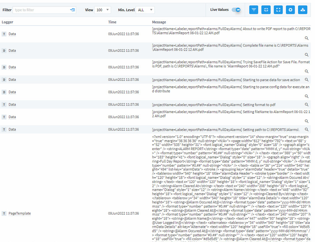Open details magnifier for 'Setting fileName to AlarmReport' row
This screenshot has width=315, height=242.
tap(306, 121)
